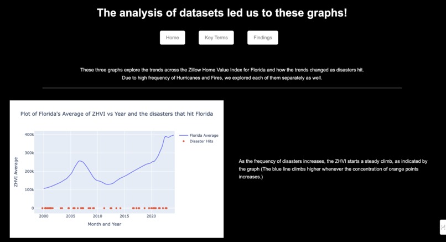
Task: Click the 2005 tick on the x-axis
Action: tap(70, 216)
